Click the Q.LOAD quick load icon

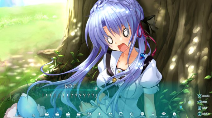(x=57, y=115)
